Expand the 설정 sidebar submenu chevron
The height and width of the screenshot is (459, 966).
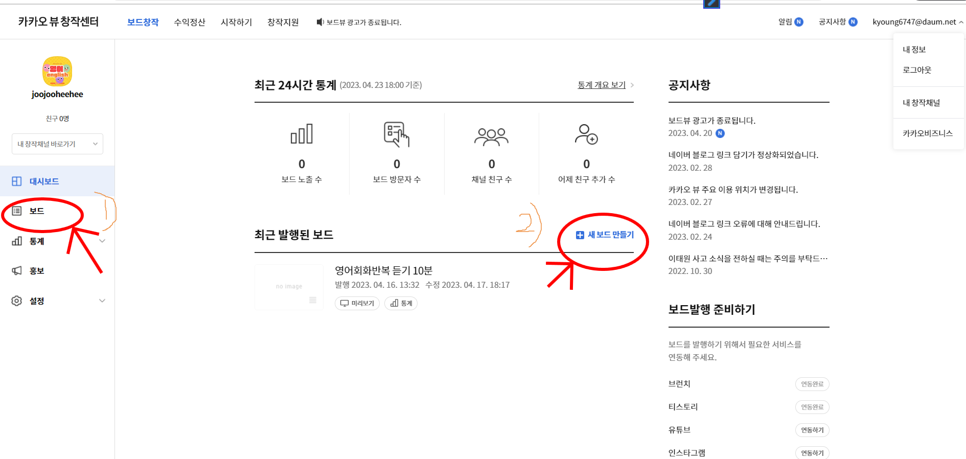point(102,301)
